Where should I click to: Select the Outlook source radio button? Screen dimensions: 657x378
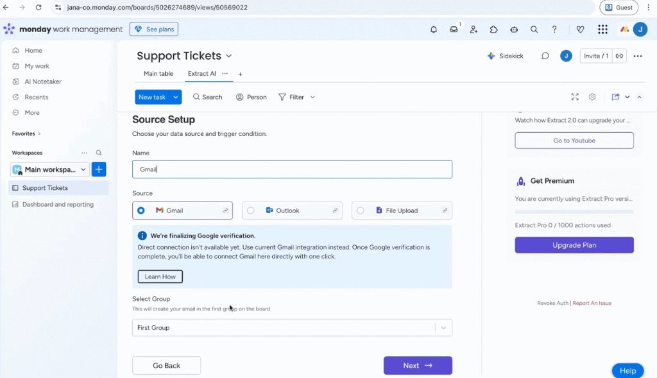(x=251, y=210)
